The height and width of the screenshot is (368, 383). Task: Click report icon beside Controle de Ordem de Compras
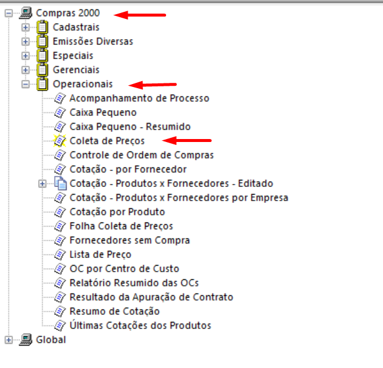60,155
